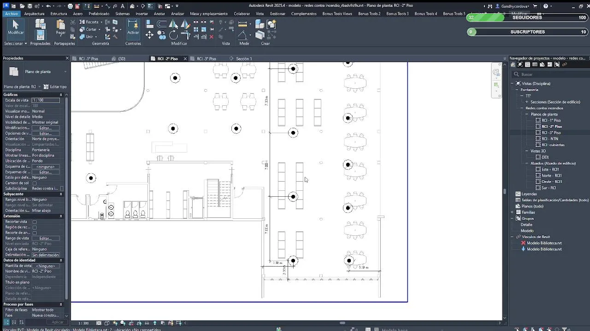Toggle the Región de recorte visible checkbox

point(35,227)
